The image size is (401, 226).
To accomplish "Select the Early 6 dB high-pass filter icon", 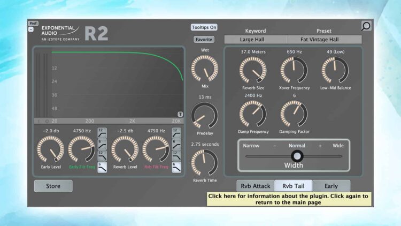I will [102, 145].
